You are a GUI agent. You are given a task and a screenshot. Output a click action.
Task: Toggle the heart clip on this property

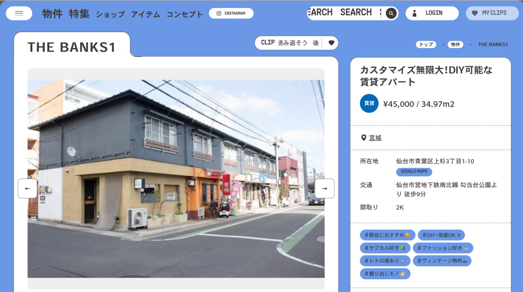click(x=331, y=43)
